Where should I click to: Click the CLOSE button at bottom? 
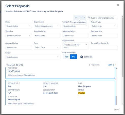(x=117, y=110)
